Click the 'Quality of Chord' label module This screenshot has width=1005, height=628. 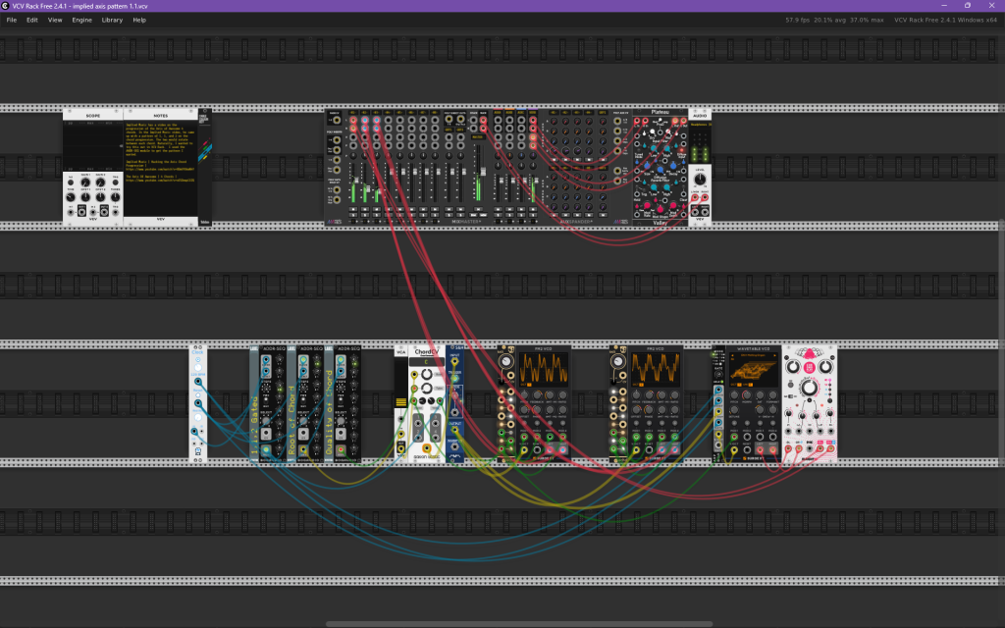click(329, 403)
